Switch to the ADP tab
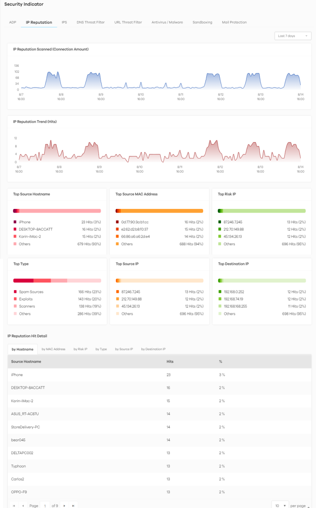Viewport: 316px width, 508px height. [13, 22]
